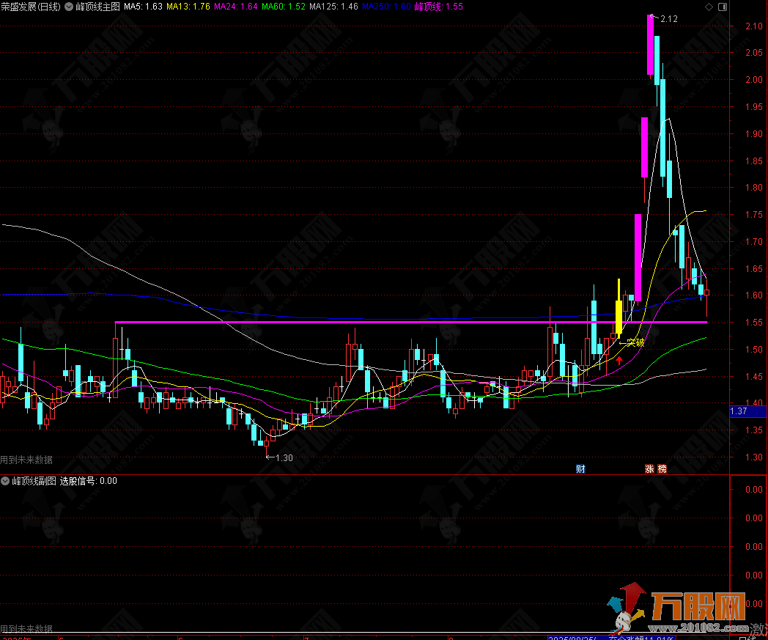Viewport: 768px width, 640px height.
Task: Expand the 峰顶线副图 indicator dropdown
Action: [x=6, y=481]
